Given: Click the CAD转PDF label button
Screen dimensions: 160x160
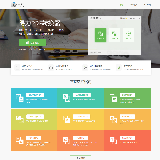Looking at the screenshot, I should tap(128, 138).
